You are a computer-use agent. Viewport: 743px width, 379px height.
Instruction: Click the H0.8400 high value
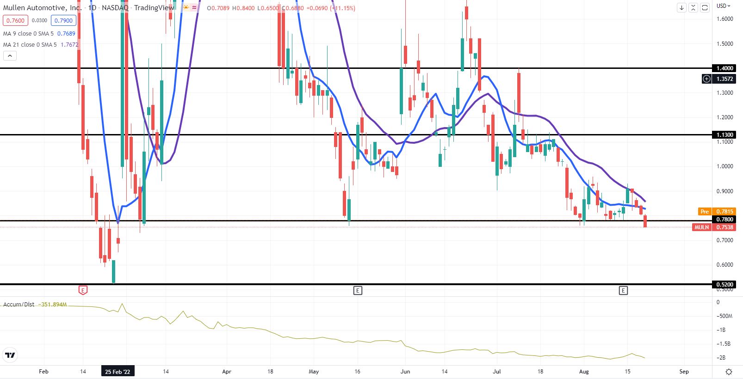tap(244, 8)
